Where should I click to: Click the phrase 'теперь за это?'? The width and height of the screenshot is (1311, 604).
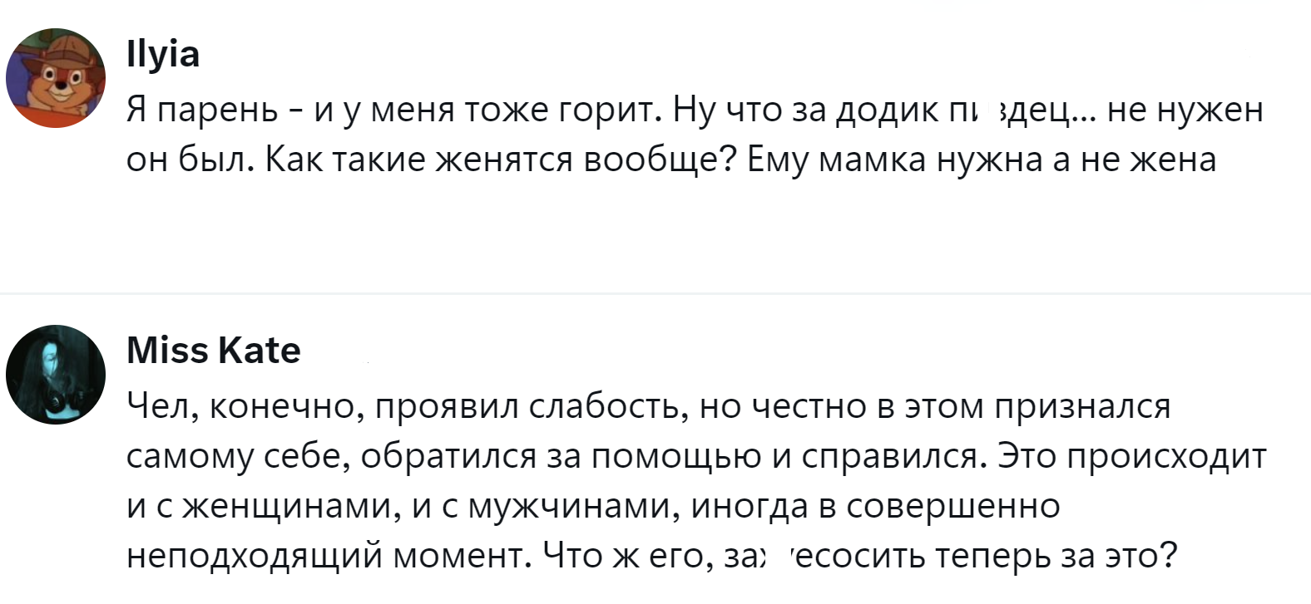1056,555
